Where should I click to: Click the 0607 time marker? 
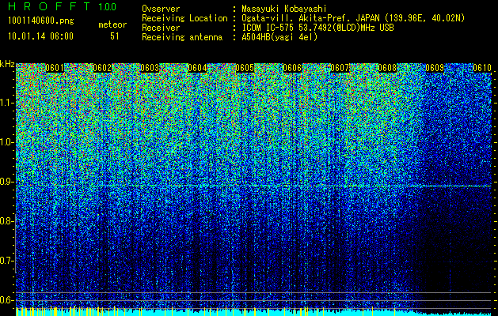pyautogui.click(x=340, y=68)
